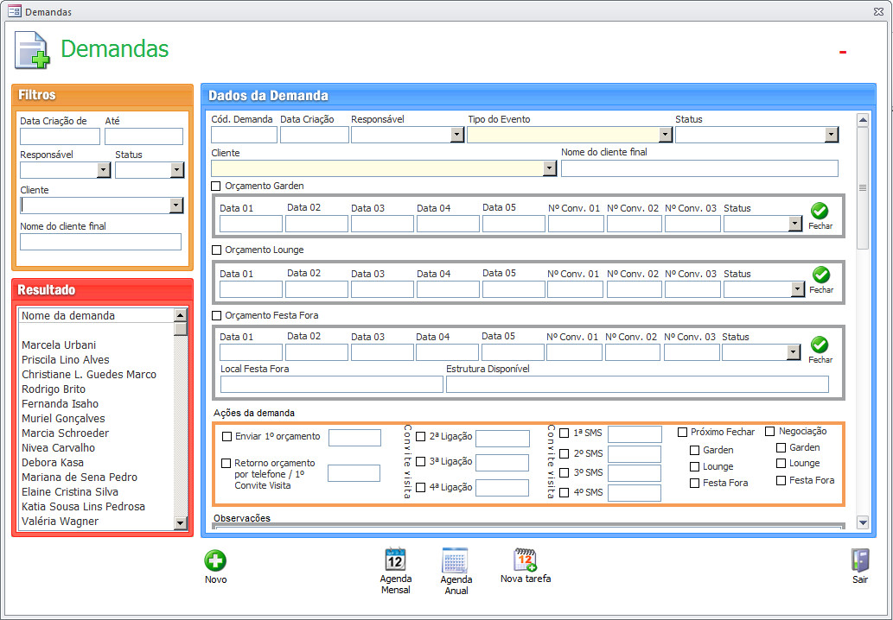Select Marcia Schroeder in results list
This screenshot has height=620, width=893.
65,433
